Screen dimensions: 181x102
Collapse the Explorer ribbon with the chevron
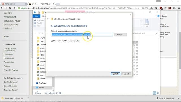click(x=155, y=16)
